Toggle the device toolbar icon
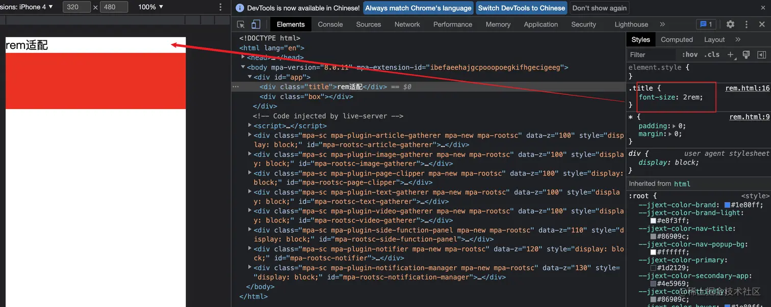Viewport: 771px width, 307px height. (256, 24)
